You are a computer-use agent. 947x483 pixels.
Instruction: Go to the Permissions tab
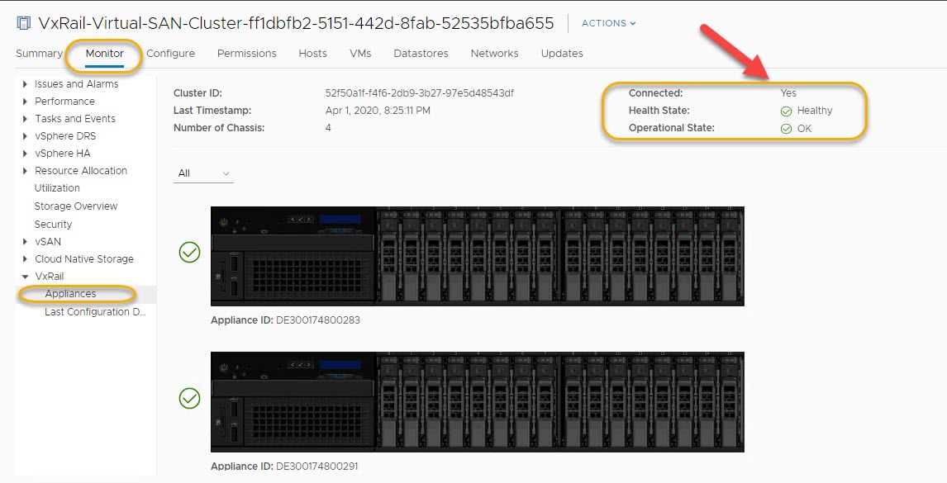click(x=246, y=53)
